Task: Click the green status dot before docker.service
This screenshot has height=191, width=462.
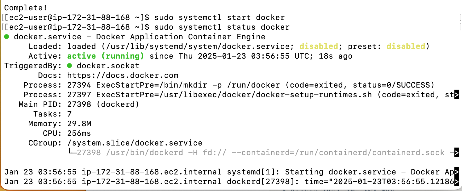Action: coord(7,37)
